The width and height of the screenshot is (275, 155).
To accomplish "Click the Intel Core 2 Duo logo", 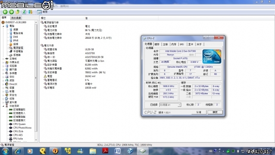I will tap(212, 56).
